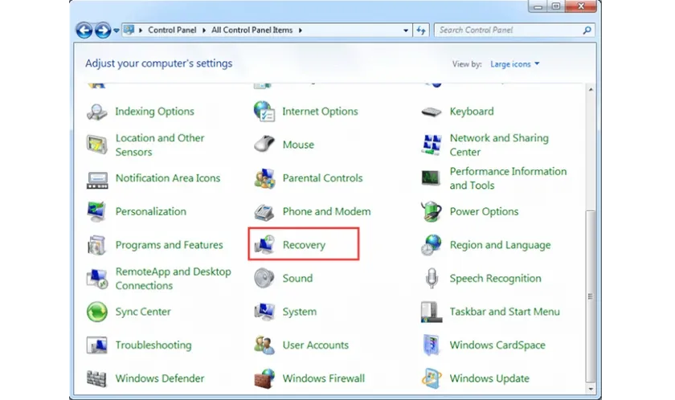Open the Windows Update link text
675x400 pixels.
(489, 378)
